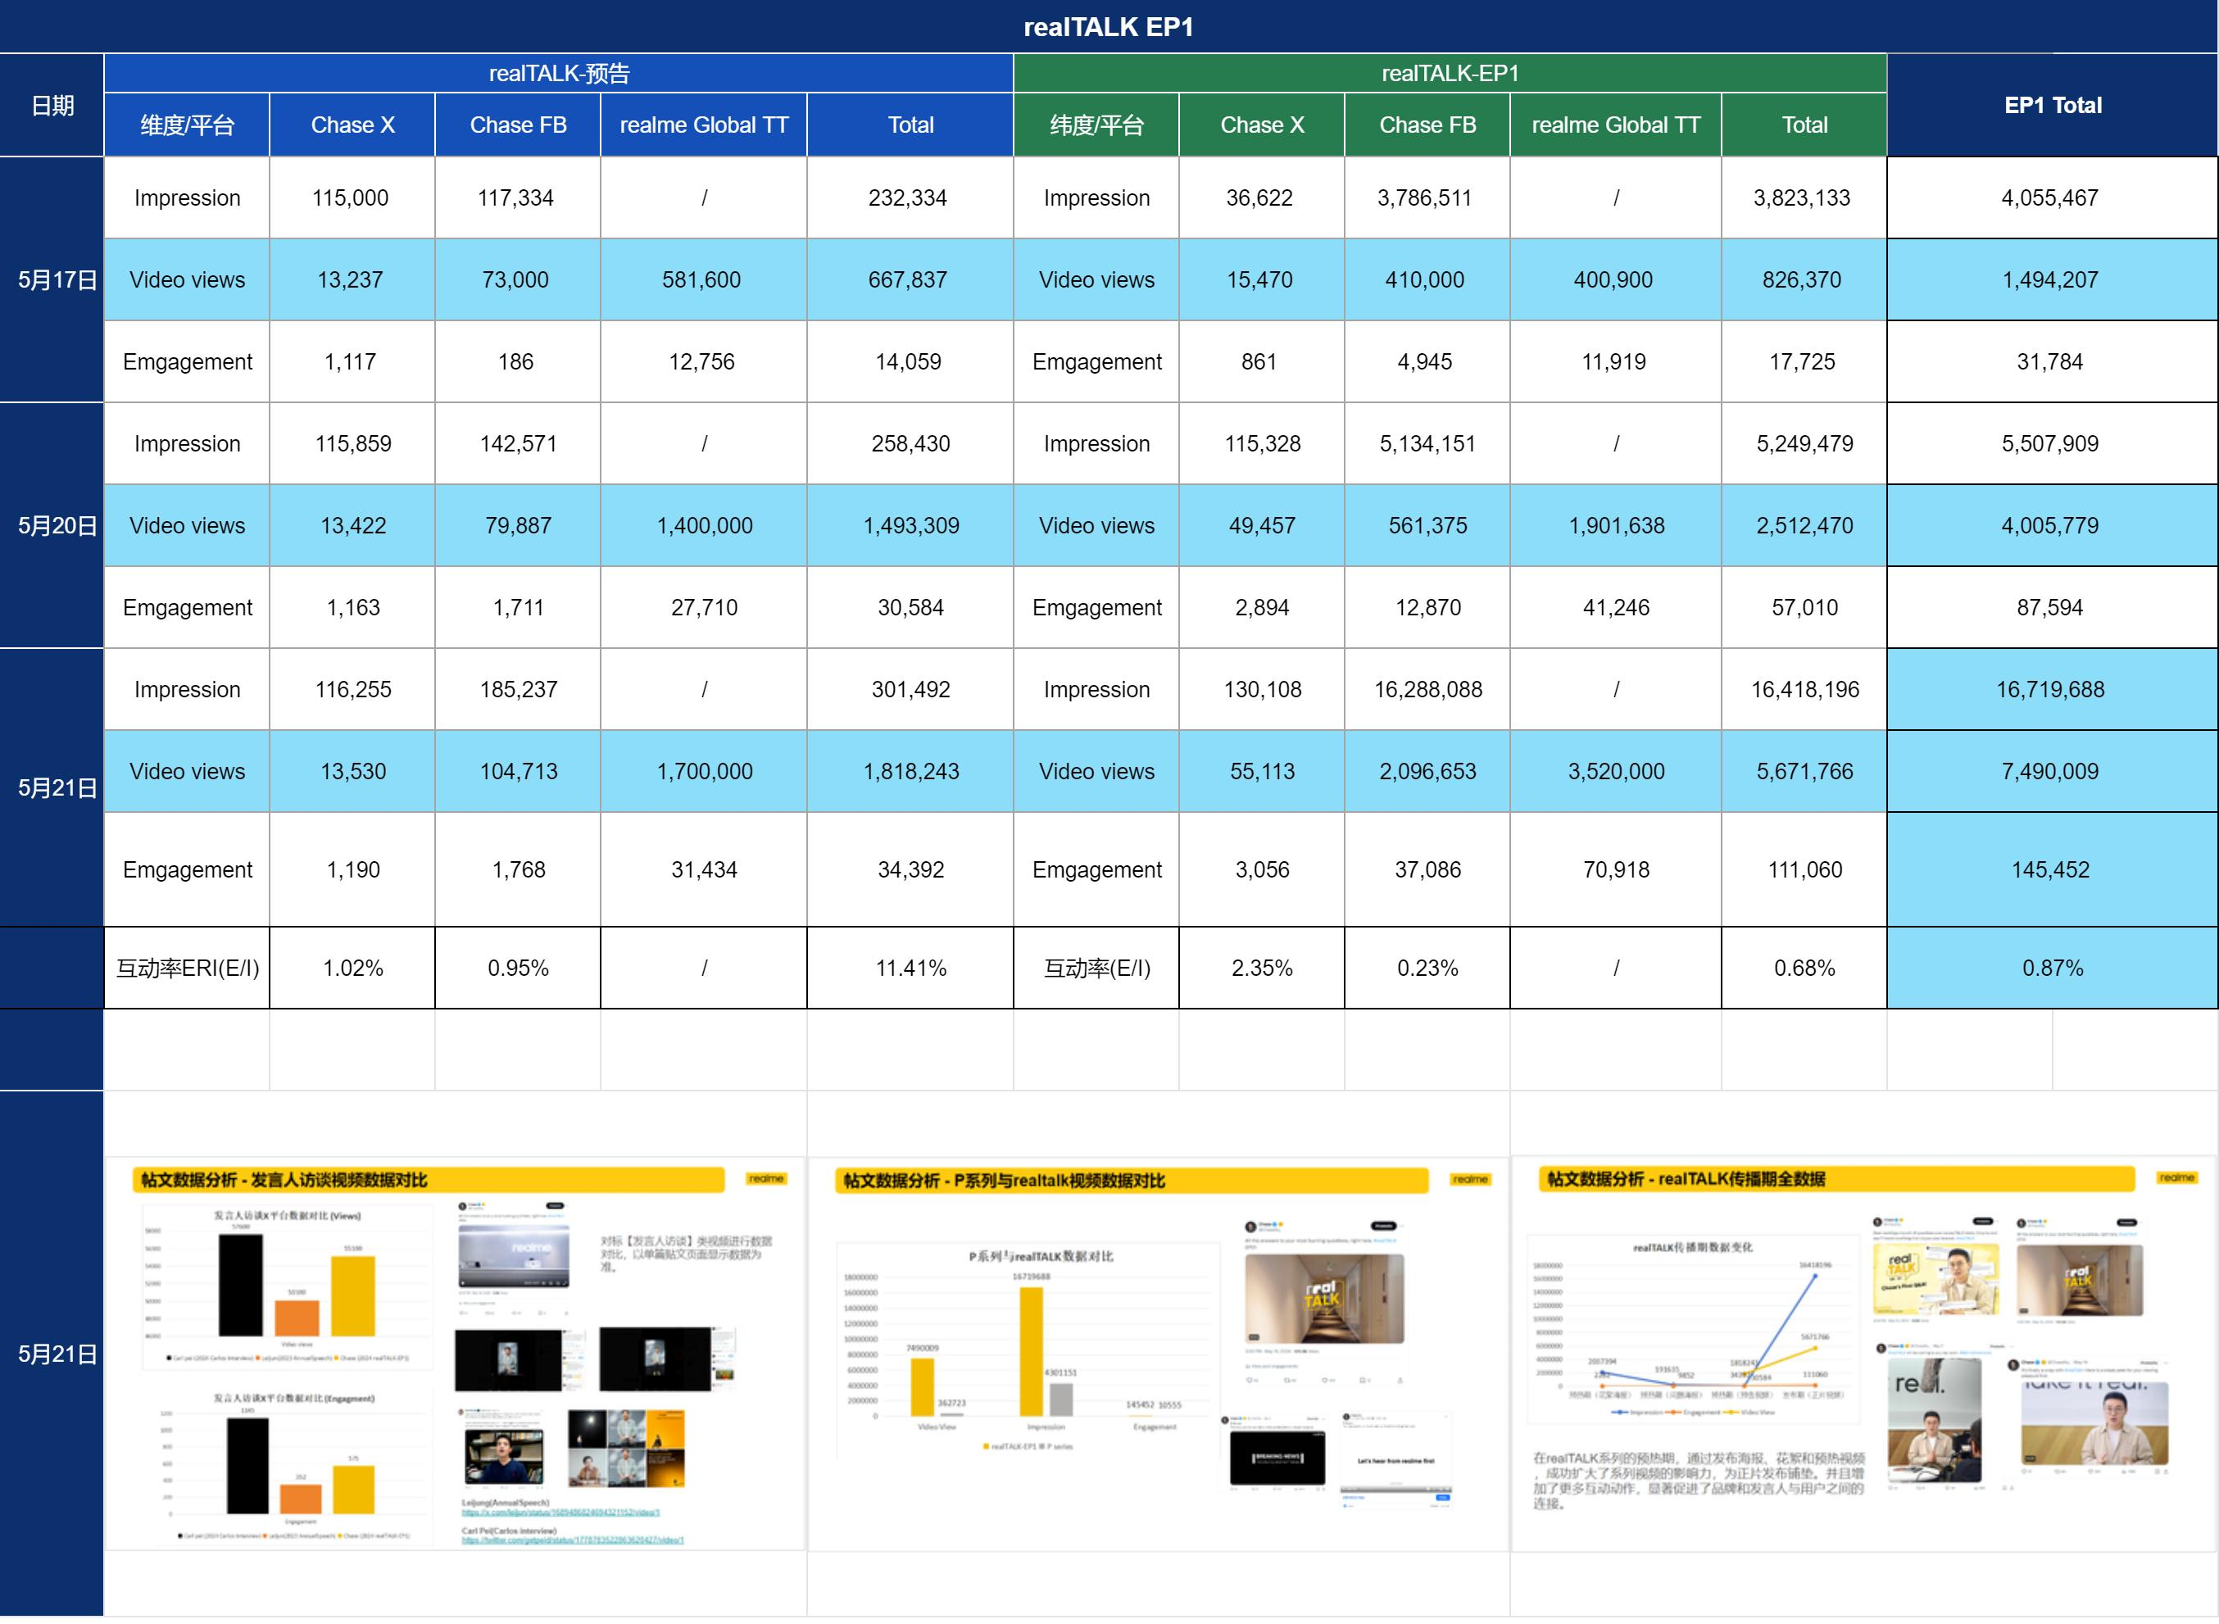The width and height of the screenshot is (2219, 1624).
Task: Select the realTALK-预告 merged header
Action: coord(558,74)
